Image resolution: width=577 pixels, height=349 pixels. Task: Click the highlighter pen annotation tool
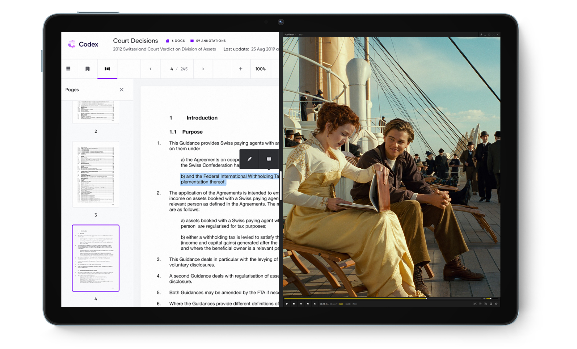coord(249,159)
